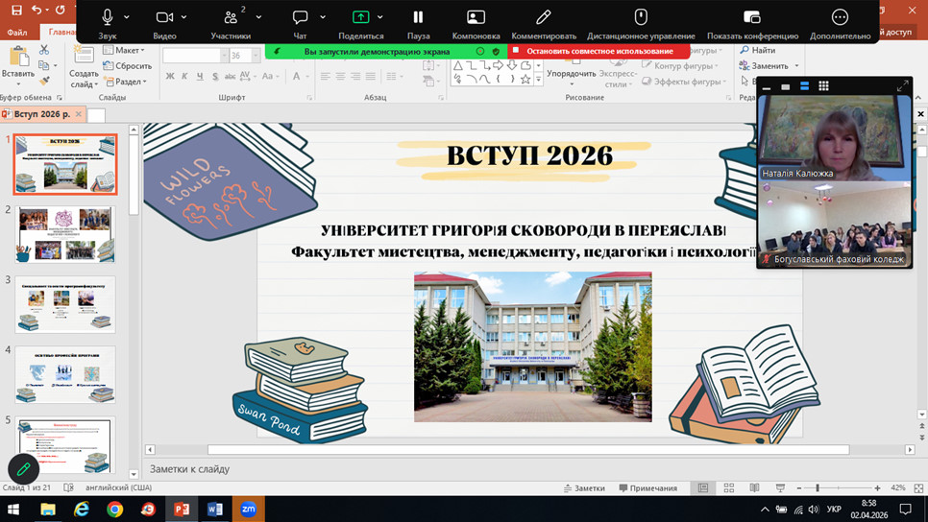The width and height of the screenshot is (928, 522).
Task: Expand the video options arrow beside Видео
Action: [x=184, y=17]
